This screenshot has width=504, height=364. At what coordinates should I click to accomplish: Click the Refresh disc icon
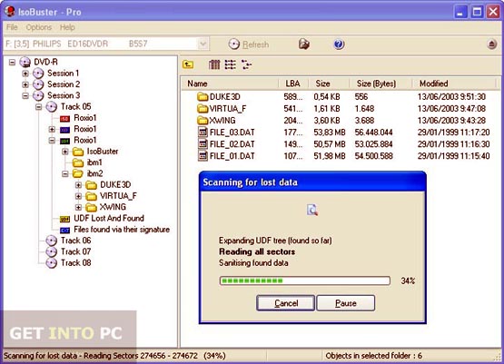click(234, 44)
